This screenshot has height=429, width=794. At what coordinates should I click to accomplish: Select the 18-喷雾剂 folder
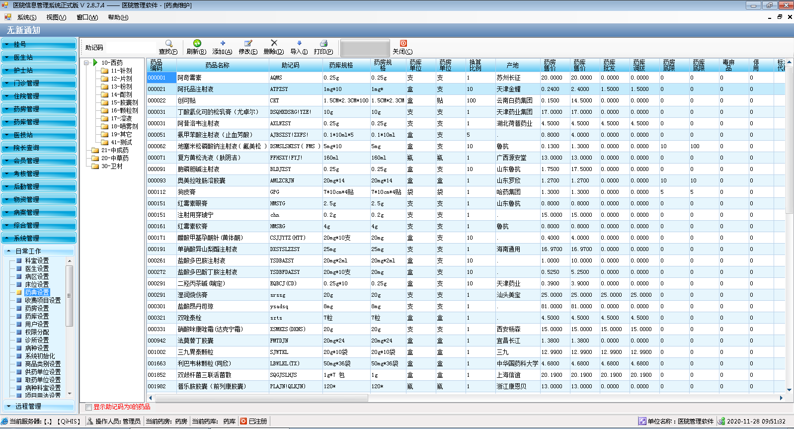[x=119, y=126]
